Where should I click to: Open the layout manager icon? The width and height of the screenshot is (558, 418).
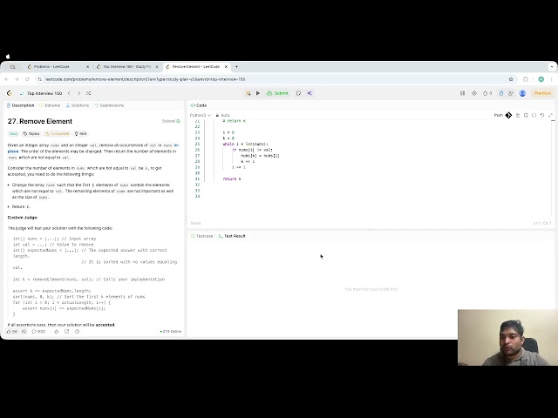(x=462, y=93)
